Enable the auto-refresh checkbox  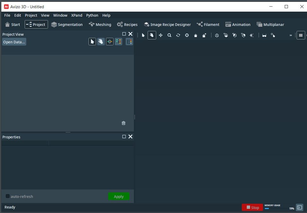8,196
